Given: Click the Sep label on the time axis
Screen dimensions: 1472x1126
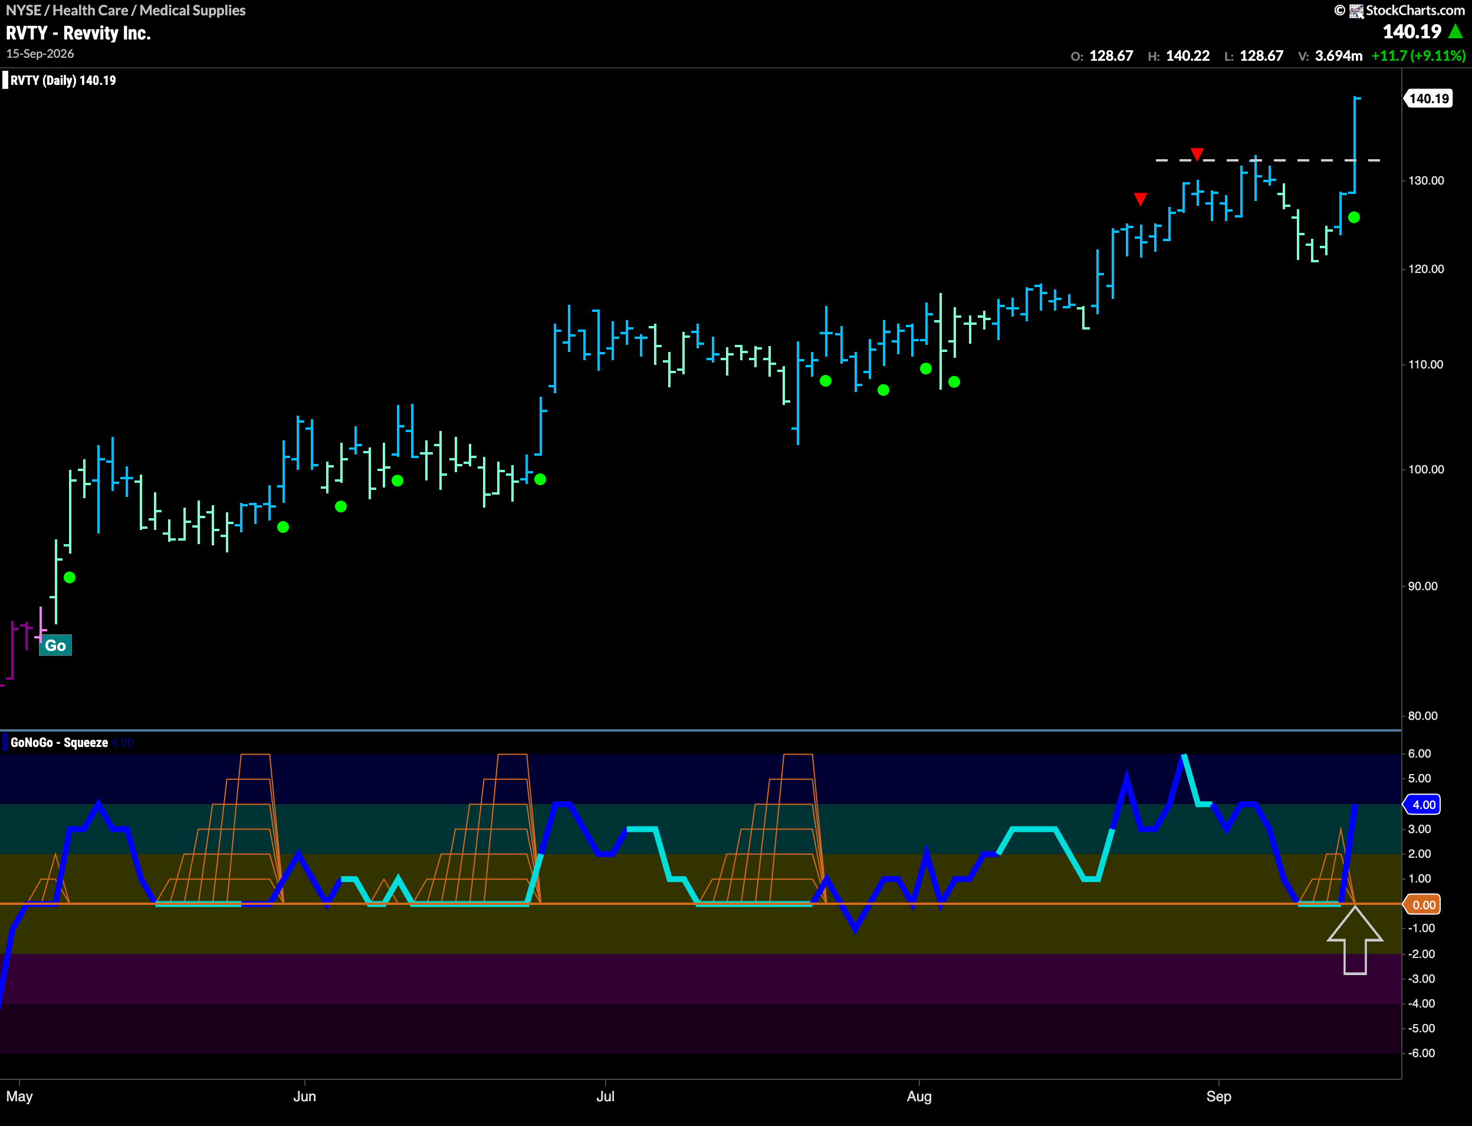Looking at the screenshot, I should click(1218, 1097).
